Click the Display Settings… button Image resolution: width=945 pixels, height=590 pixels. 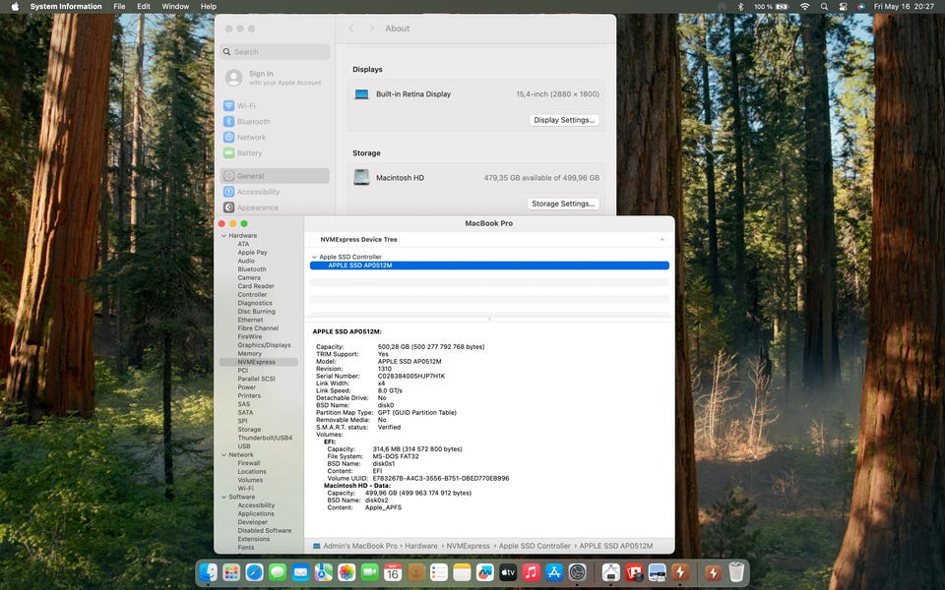(564, 120)
